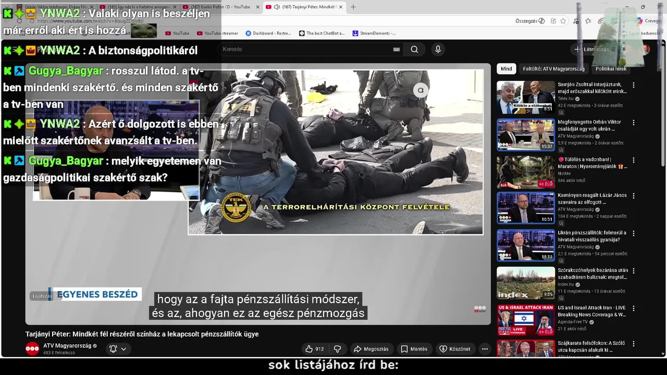Like the video with thumbs up
This screenshot has width=667, height=375.
314,349
